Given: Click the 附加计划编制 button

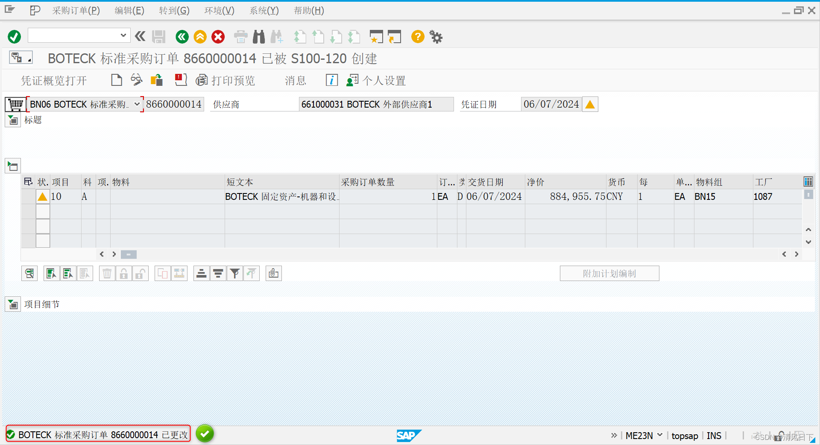Looking at the screenshot, I should [x=609, y=273].
